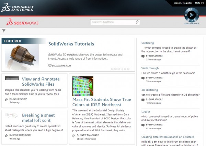Screen dimensions: 206x146
Task: Click the colorful wall thumbnail image
Action: tap(83, 86)
